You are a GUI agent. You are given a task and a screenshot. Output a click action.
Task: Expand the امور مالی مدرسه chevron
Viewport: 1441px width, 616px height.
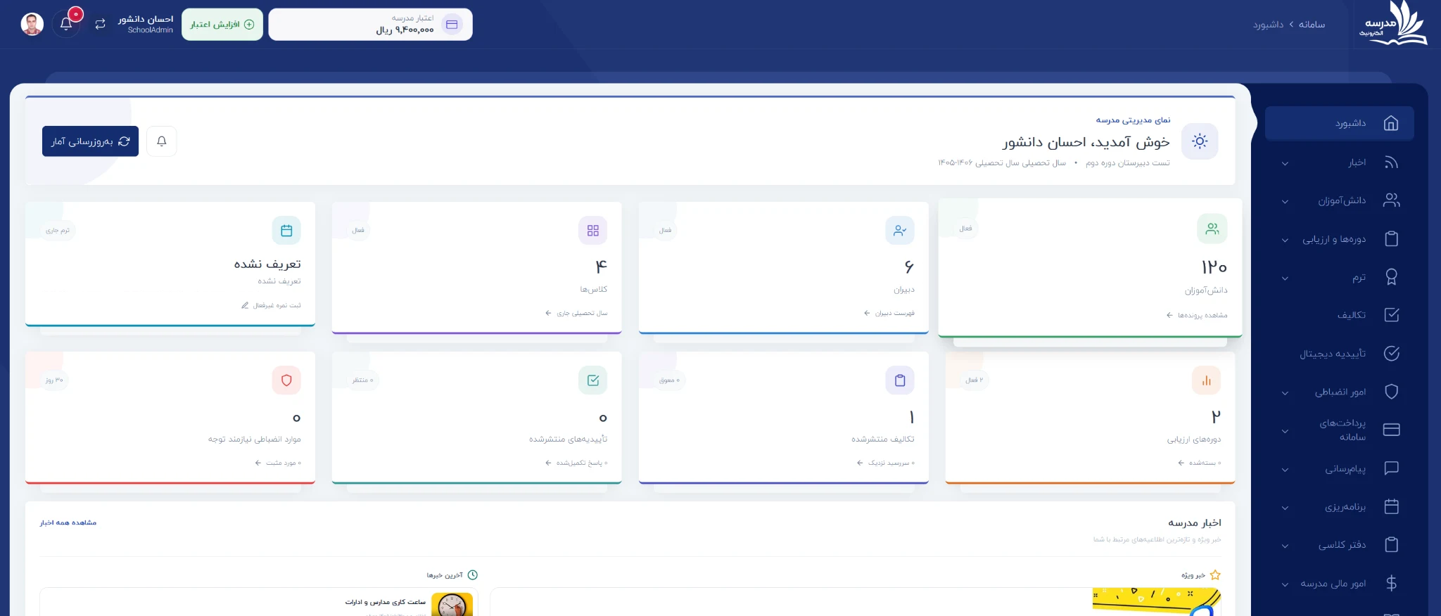(x=1285, y=584)
